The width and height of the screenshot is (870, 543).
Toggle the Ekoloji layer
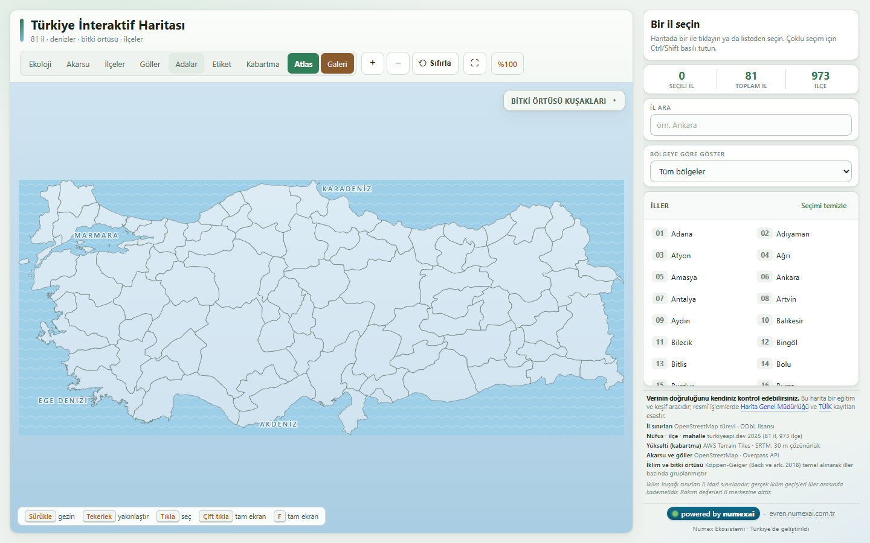coord(40,64)
